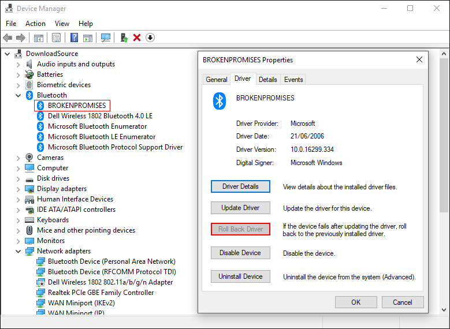The width and height of the screenshot is (450, 329).
Task: Open the Help menu
Action: [85, 24]
